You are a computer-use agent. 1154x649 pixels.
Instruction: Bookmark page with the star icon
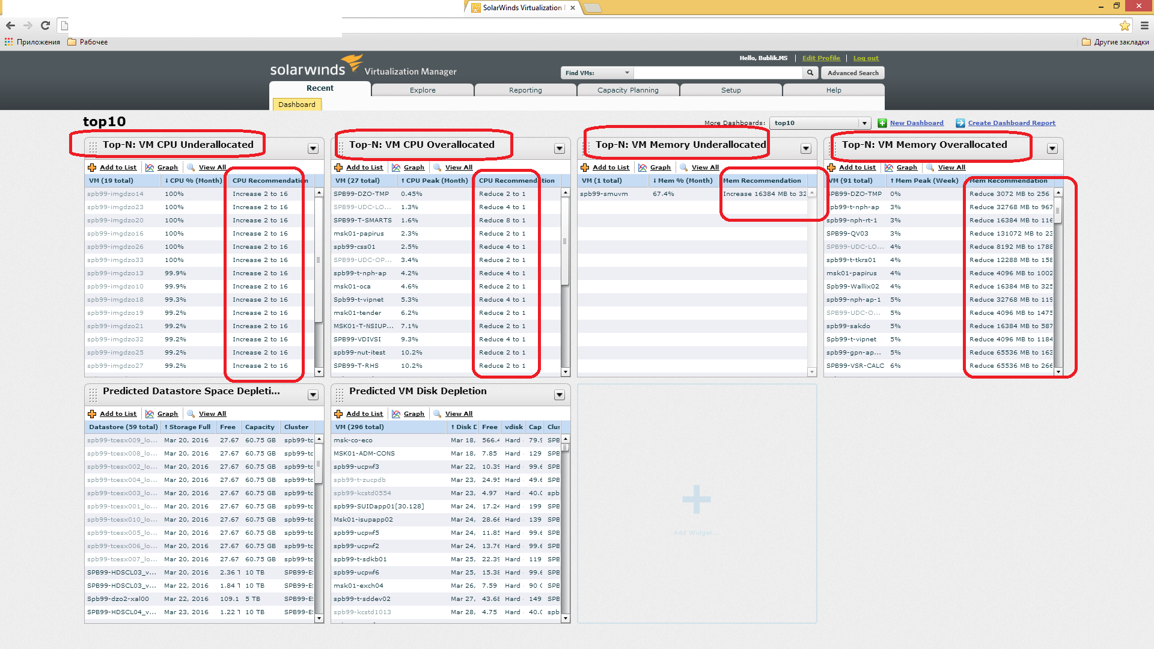point(1125,25)
